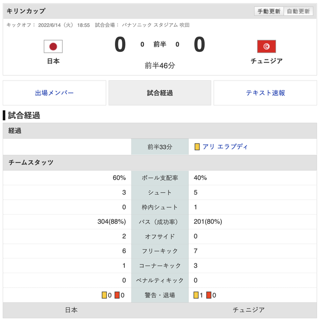Click Tunisia's red card count icon

209,295
